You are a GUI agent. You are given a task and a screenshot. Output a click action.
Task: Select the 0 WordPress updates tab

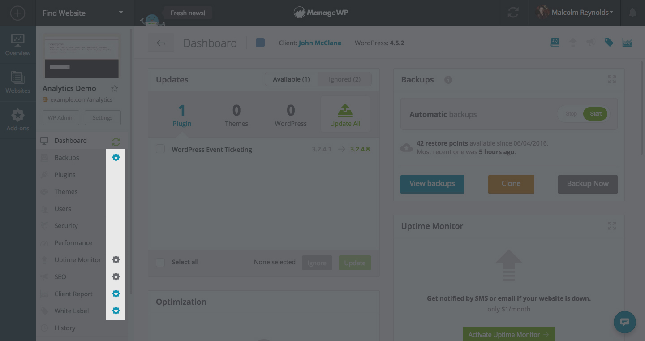click(291, 115)
